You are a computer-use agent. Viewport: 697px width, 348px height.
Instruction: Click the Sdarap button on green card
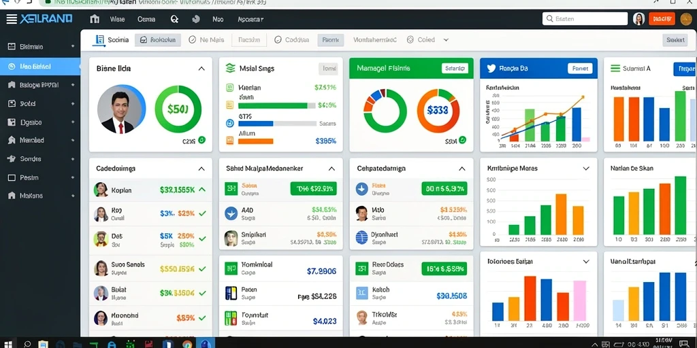(x=455, y=69)
